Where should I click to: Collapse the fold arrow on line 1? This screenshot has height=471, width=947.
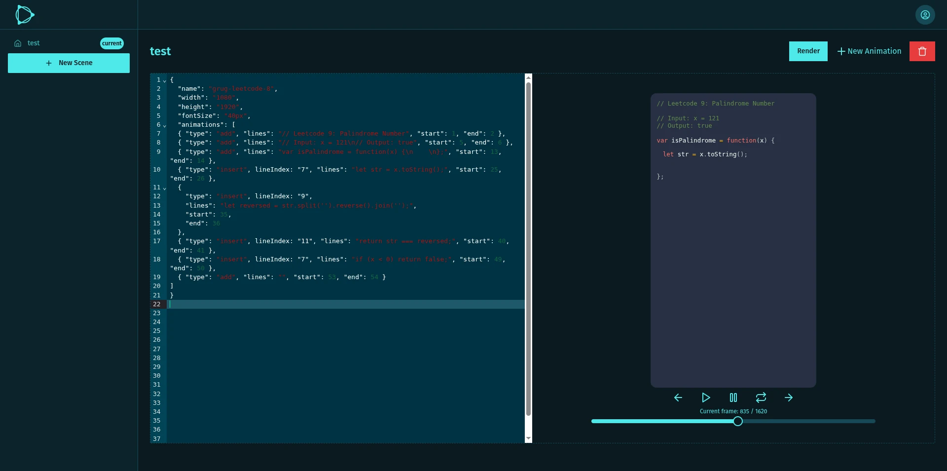point(165,80)
